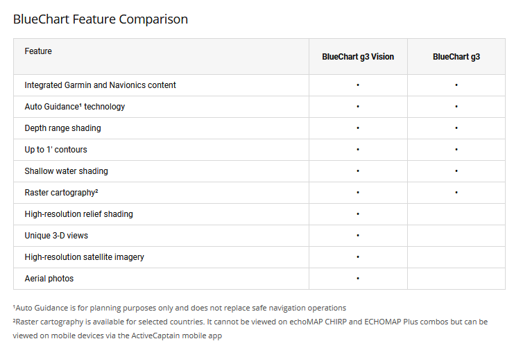Select the "Depth range shading" row label
The width and height of the screenshot is (514, 357).
click(62, 128)
